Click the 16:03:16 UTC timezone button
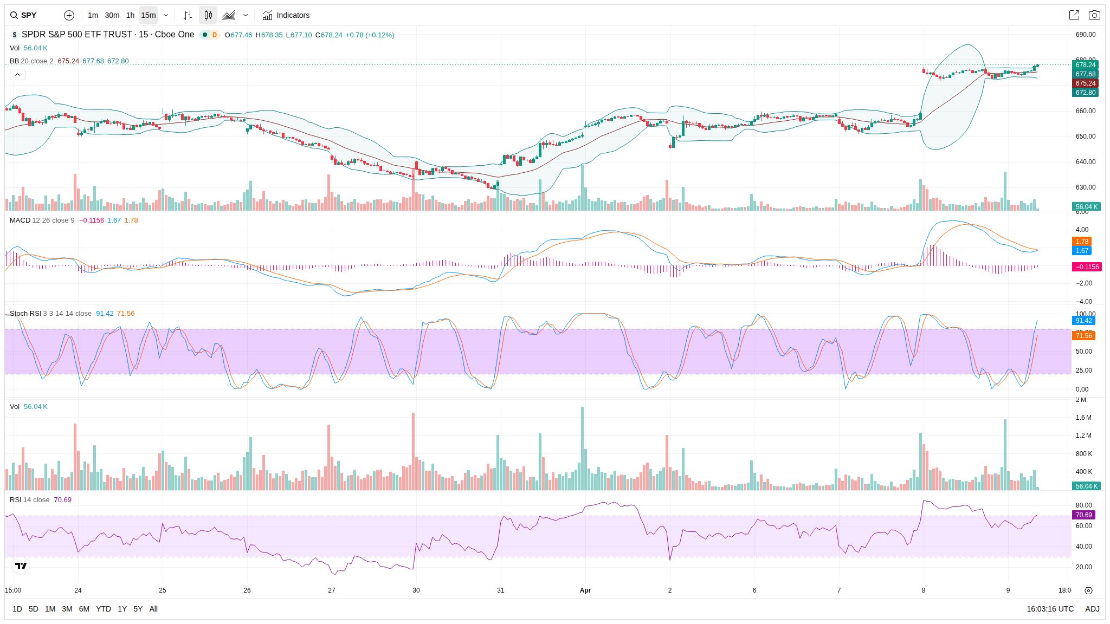 click(1050, 609)
